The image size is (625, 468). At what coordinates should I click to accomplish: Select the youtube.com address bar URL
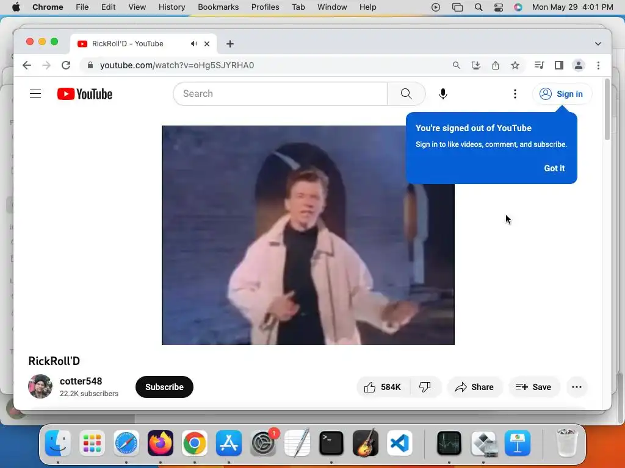pos(177,65)
